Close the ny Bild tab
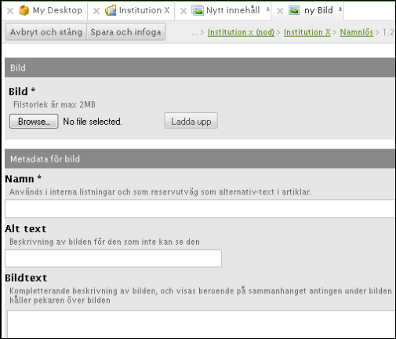 [280, 11]
